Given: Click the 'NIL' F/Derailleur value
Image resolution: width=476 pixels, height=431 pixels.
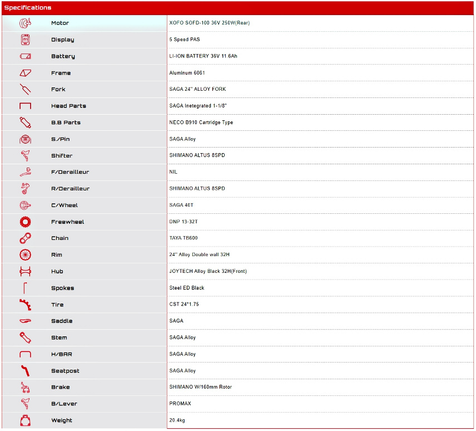Looking at the screenshot, I should pyautogui.click(x=173, y=172).
